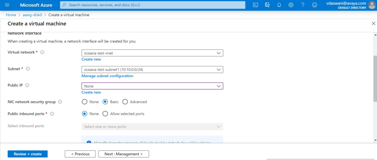Click the vertical scrollbar thumb
The height and width of the screenshot is (160, 377).
[x=375, y=79]
